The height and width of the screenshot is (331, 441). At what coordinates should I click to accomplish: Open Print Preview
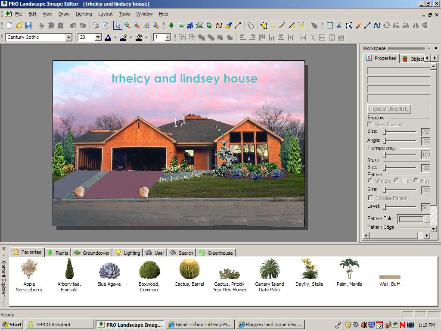pos(105,25)
